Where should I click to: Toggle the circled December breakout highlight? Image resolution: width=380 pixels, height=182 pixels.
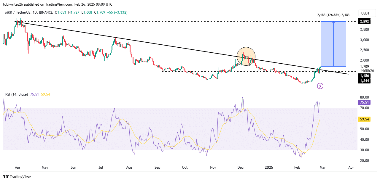point(246,56)
